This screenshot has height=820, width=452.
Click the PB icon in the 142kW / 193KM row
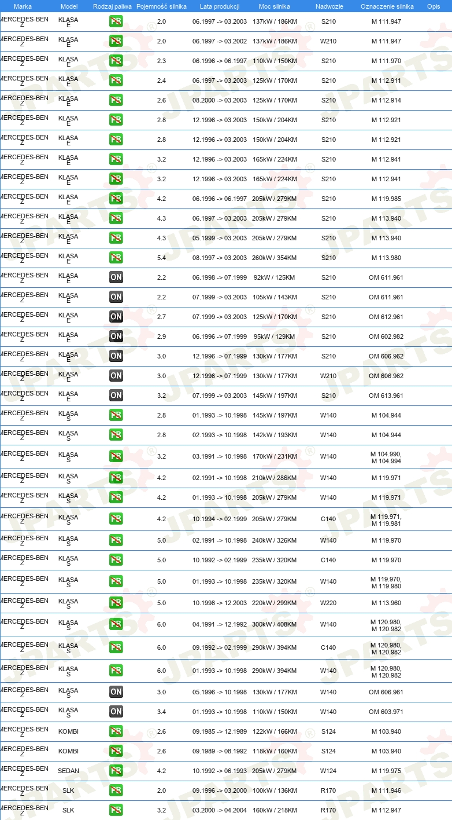coord(116,435)
